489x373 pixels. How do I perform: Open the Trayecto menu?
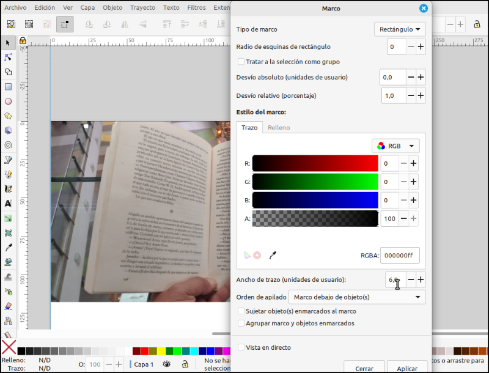point(142,7)
